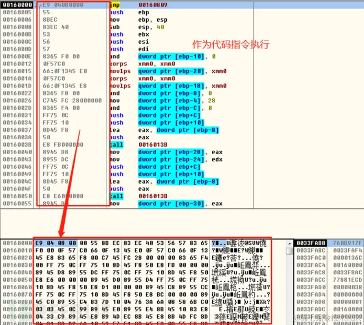Select stack address 0033FAD4
This screenshot has width=364, height=325.
coord(311,294)
